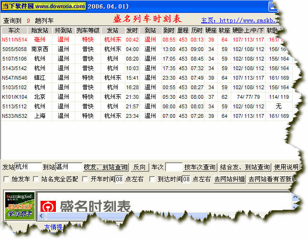Click departure time 04:00 cell

[132, 49]
